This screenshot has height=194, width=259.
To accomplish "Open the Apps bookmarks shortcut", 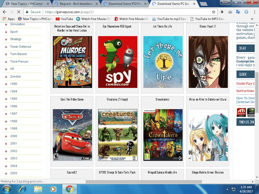I will pyautogui.click(x=9, y=19).
